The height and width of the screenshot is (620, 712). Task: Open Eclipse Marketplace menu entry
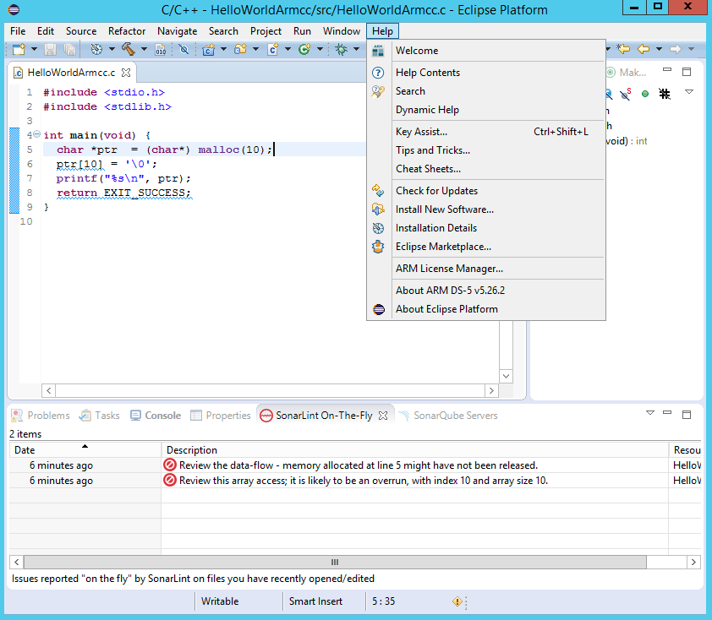click(x=442, y=247)
